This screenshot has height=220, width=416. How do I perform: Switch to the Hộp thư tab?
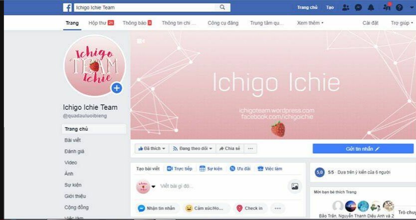(101, 23)
